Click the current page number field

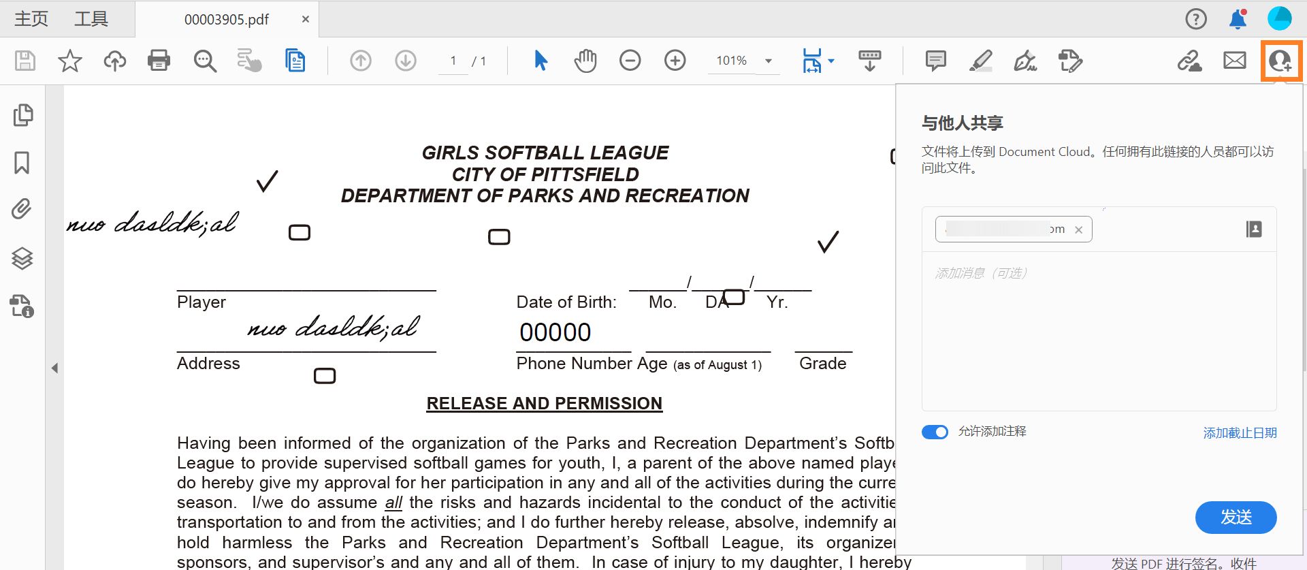(x=453, y=61)
